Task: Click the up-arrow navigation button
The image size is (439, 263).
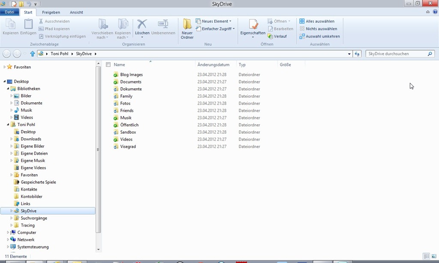Action: [x=33, y=54]
